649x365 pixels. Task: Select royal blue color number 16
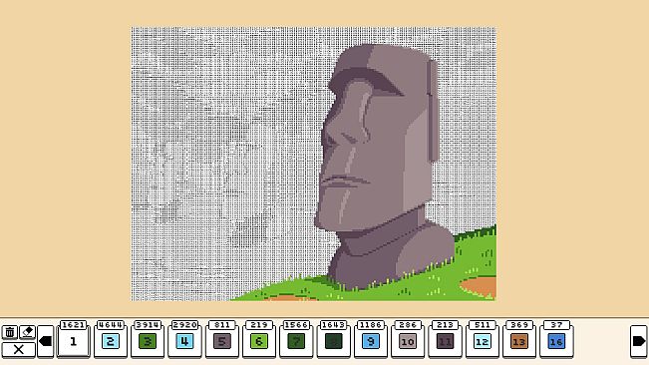coord(556,338)
